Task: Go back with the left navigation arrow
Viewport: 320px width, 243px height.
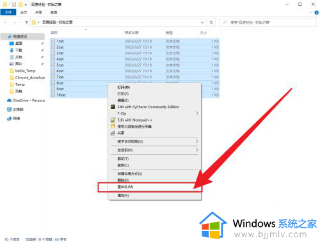Action: 6,22
